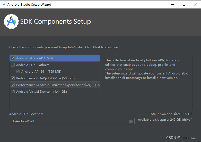Click the Android SDK Location: label

tap(26, 114)
